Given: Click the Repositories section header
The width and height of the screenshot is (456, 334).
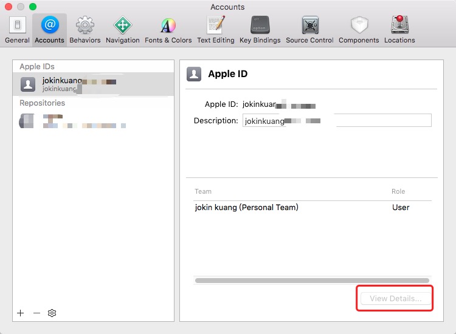Looking at the screenshot, I should [42, 103].
